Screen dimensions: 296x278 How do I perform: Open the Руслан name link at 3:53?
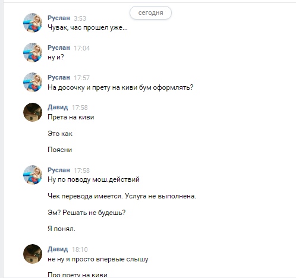[59, 18]
